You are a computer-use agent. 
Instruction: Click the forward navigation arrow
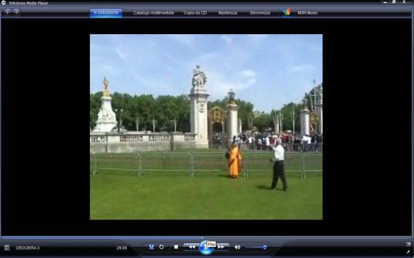17,12
